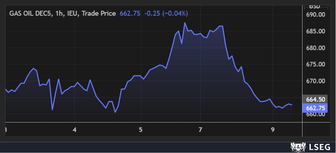The image size is (336, 153).
Task: Click the IEU exchange code in legend
Action: click(73, 14)
